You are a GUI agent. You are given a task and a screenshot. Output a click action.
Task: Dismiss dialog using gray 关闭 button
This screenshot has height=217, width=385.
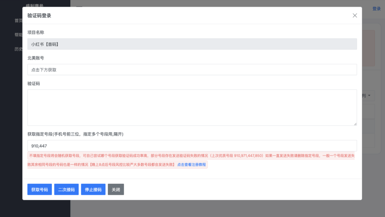116,189
